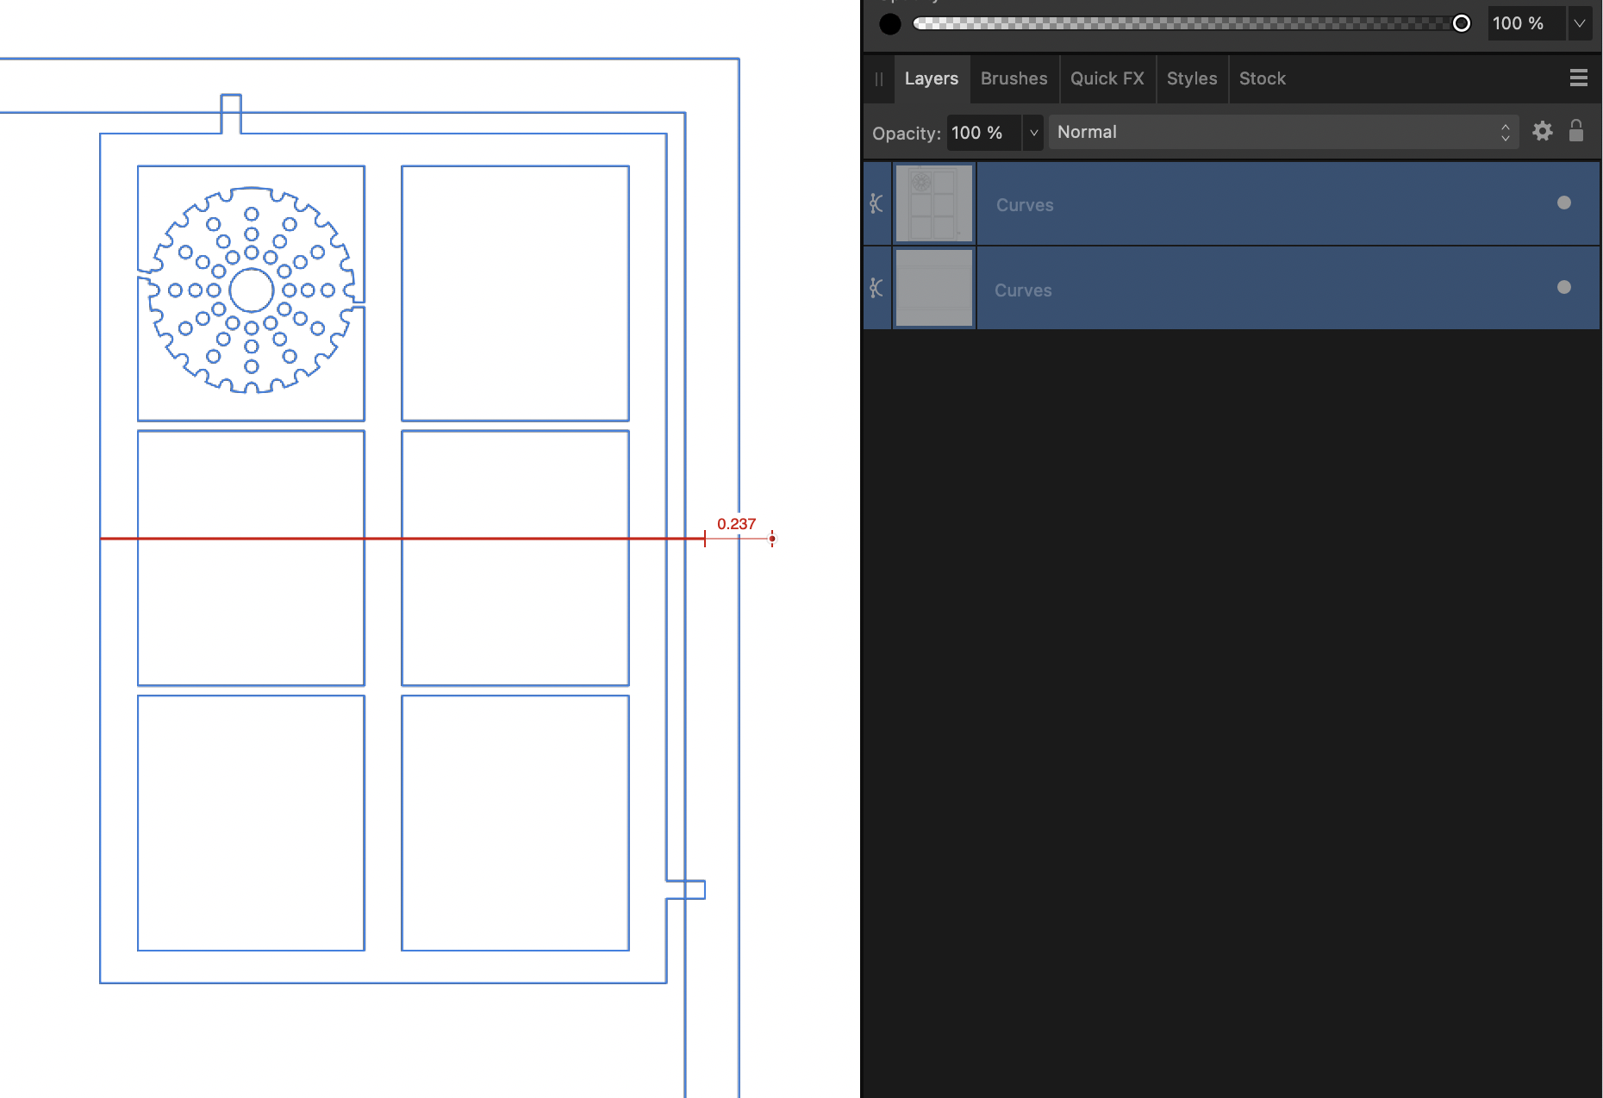Click the circular slider handle at full opacity
This screenshot has width=1603, height=1098.
[x=1462, y=23]
